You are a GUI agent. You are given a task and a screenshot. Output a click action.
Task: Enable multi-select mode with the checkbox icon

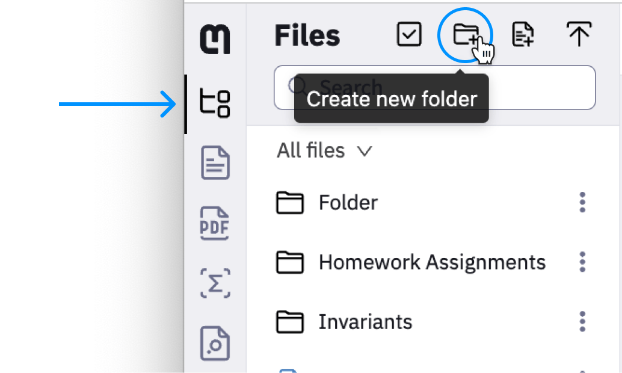[x=409, y=34]
